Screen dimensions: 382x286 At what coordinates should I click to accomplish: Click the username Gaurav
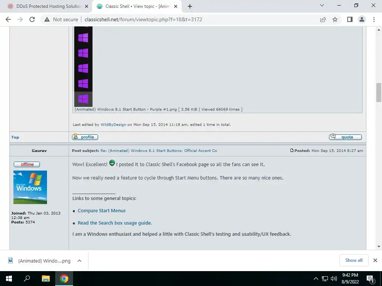coord(39,150)
